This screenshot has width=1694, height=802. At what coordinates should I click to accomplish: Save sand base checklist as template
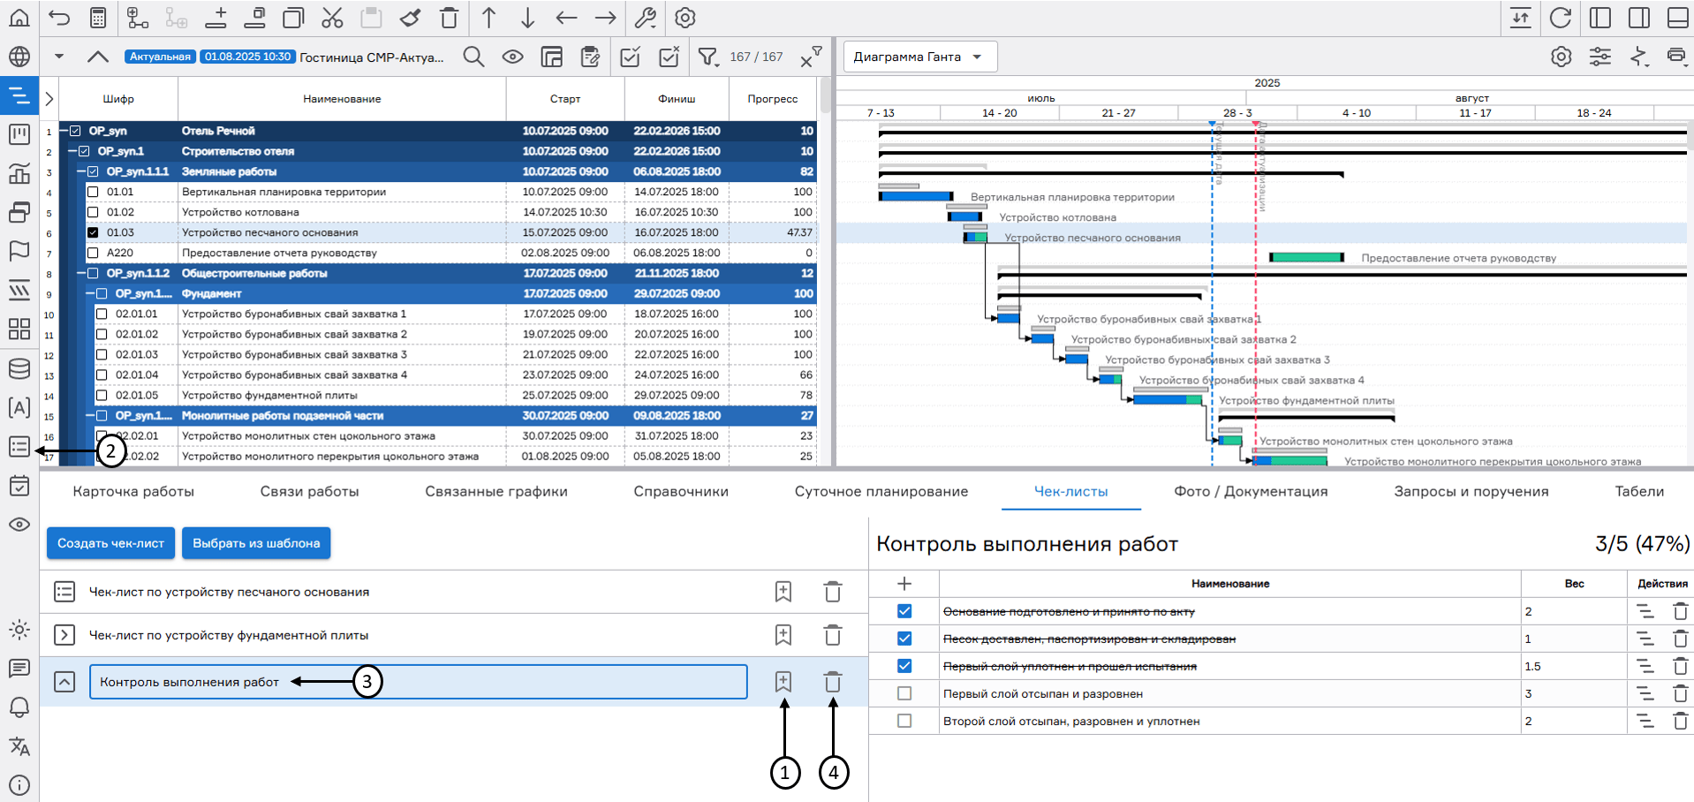point(783,592)
